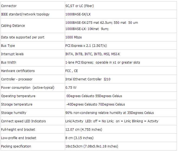178x151 pixels.
Task: Click the INTA, INTB, INTC, INTD value
Action: click(x=93, y=54)
